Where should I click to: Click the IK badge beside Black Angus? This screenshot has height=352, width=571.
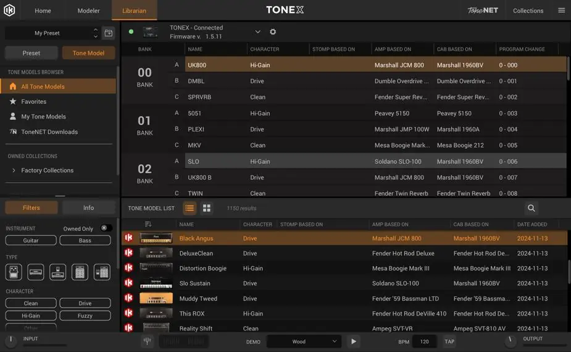[128, 238]
